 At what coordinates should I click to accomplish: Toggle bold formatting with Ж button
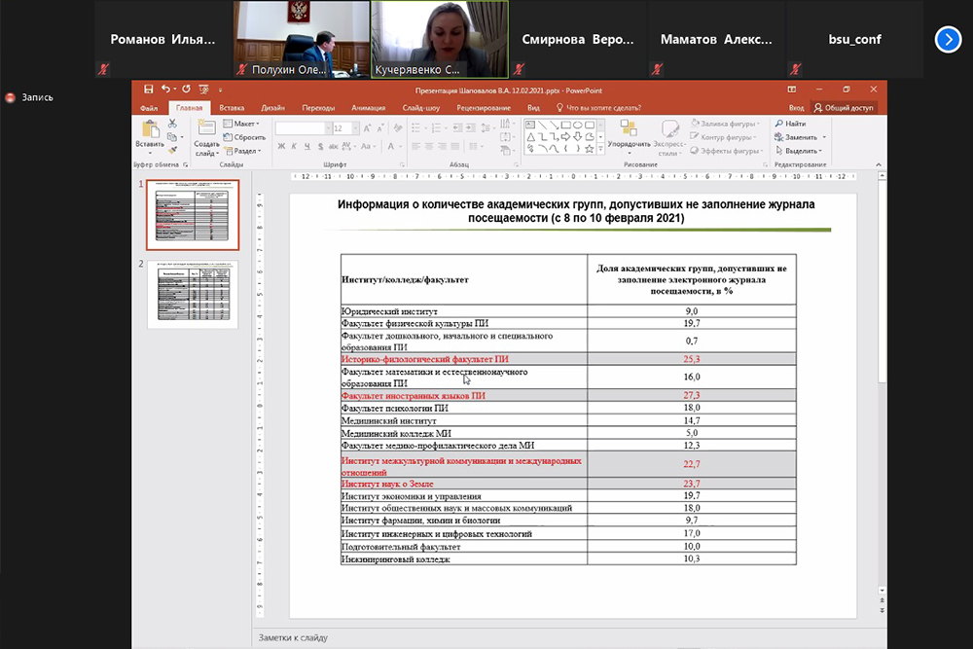click(280, 147)
